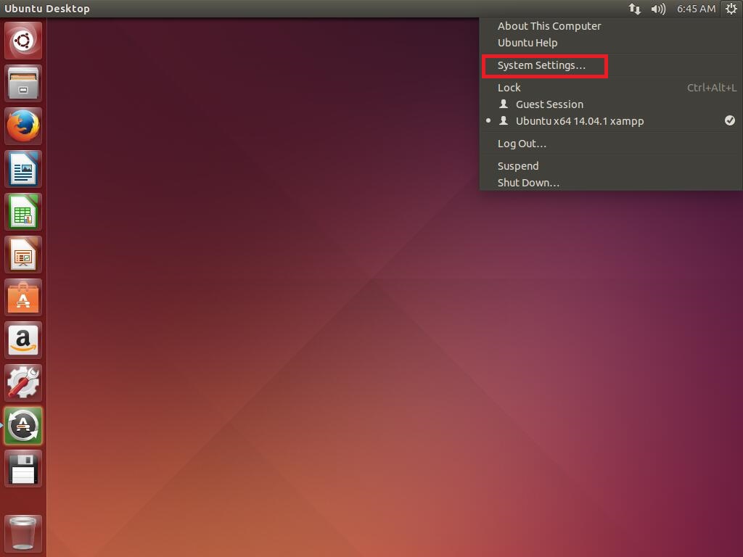Open the Files manager from the launcher

pyautogui.click(x=23, y=83)
